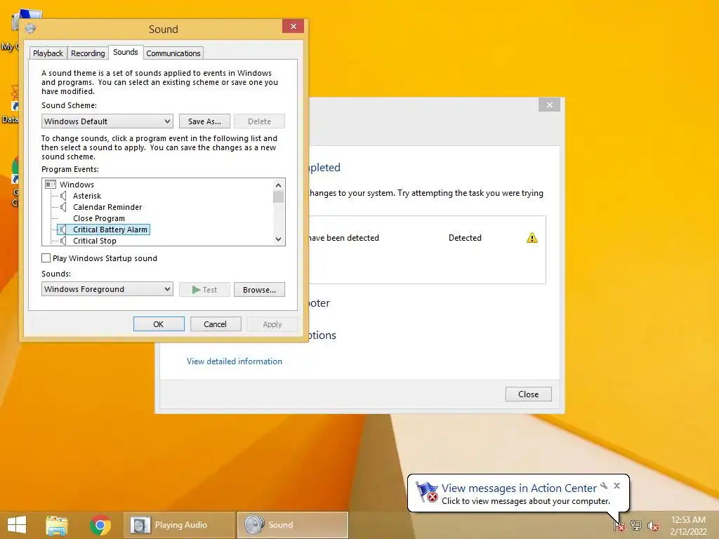Viewport: 719px width, 539px height.
Task: Select the Windows entry in Program Events
Action: tap(77, 185)
